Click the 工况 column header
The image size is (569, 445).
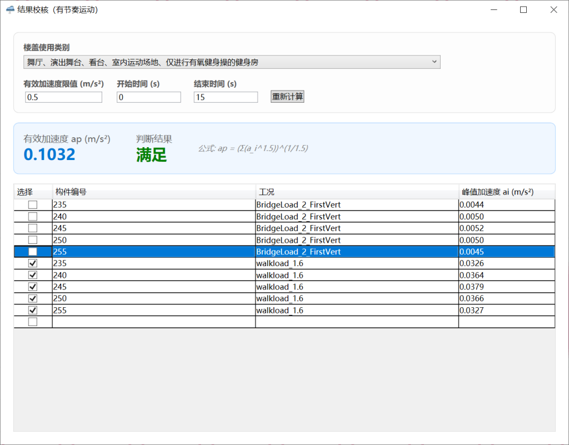tap(357, 192)
